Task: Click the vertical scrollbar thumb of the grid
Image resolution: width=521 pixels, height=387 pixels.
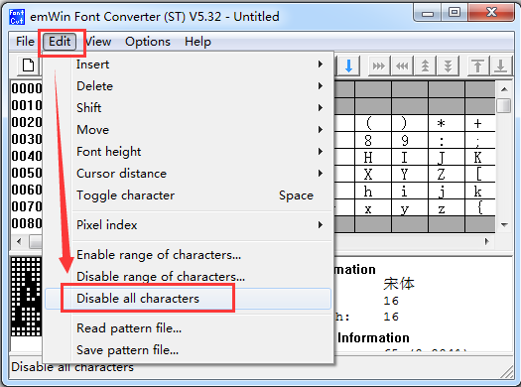Action: point(504,105)
